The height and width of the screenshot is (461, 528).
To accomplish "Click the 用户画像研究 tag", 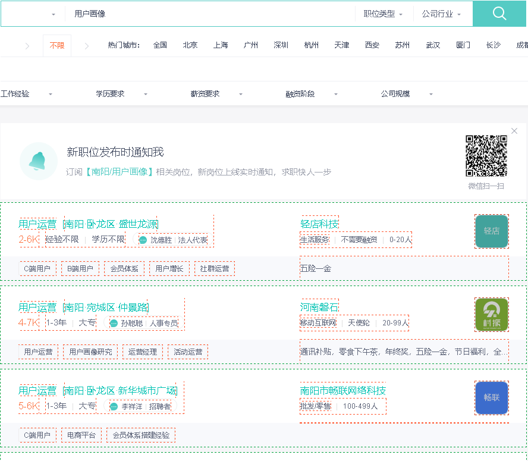I will [90, 352].
